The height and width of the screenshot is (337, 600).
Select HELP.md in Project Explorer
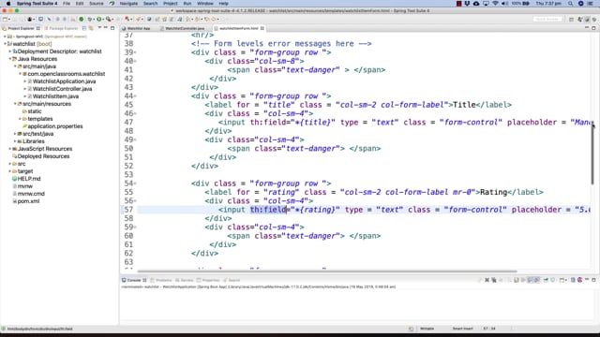[29, 179]
